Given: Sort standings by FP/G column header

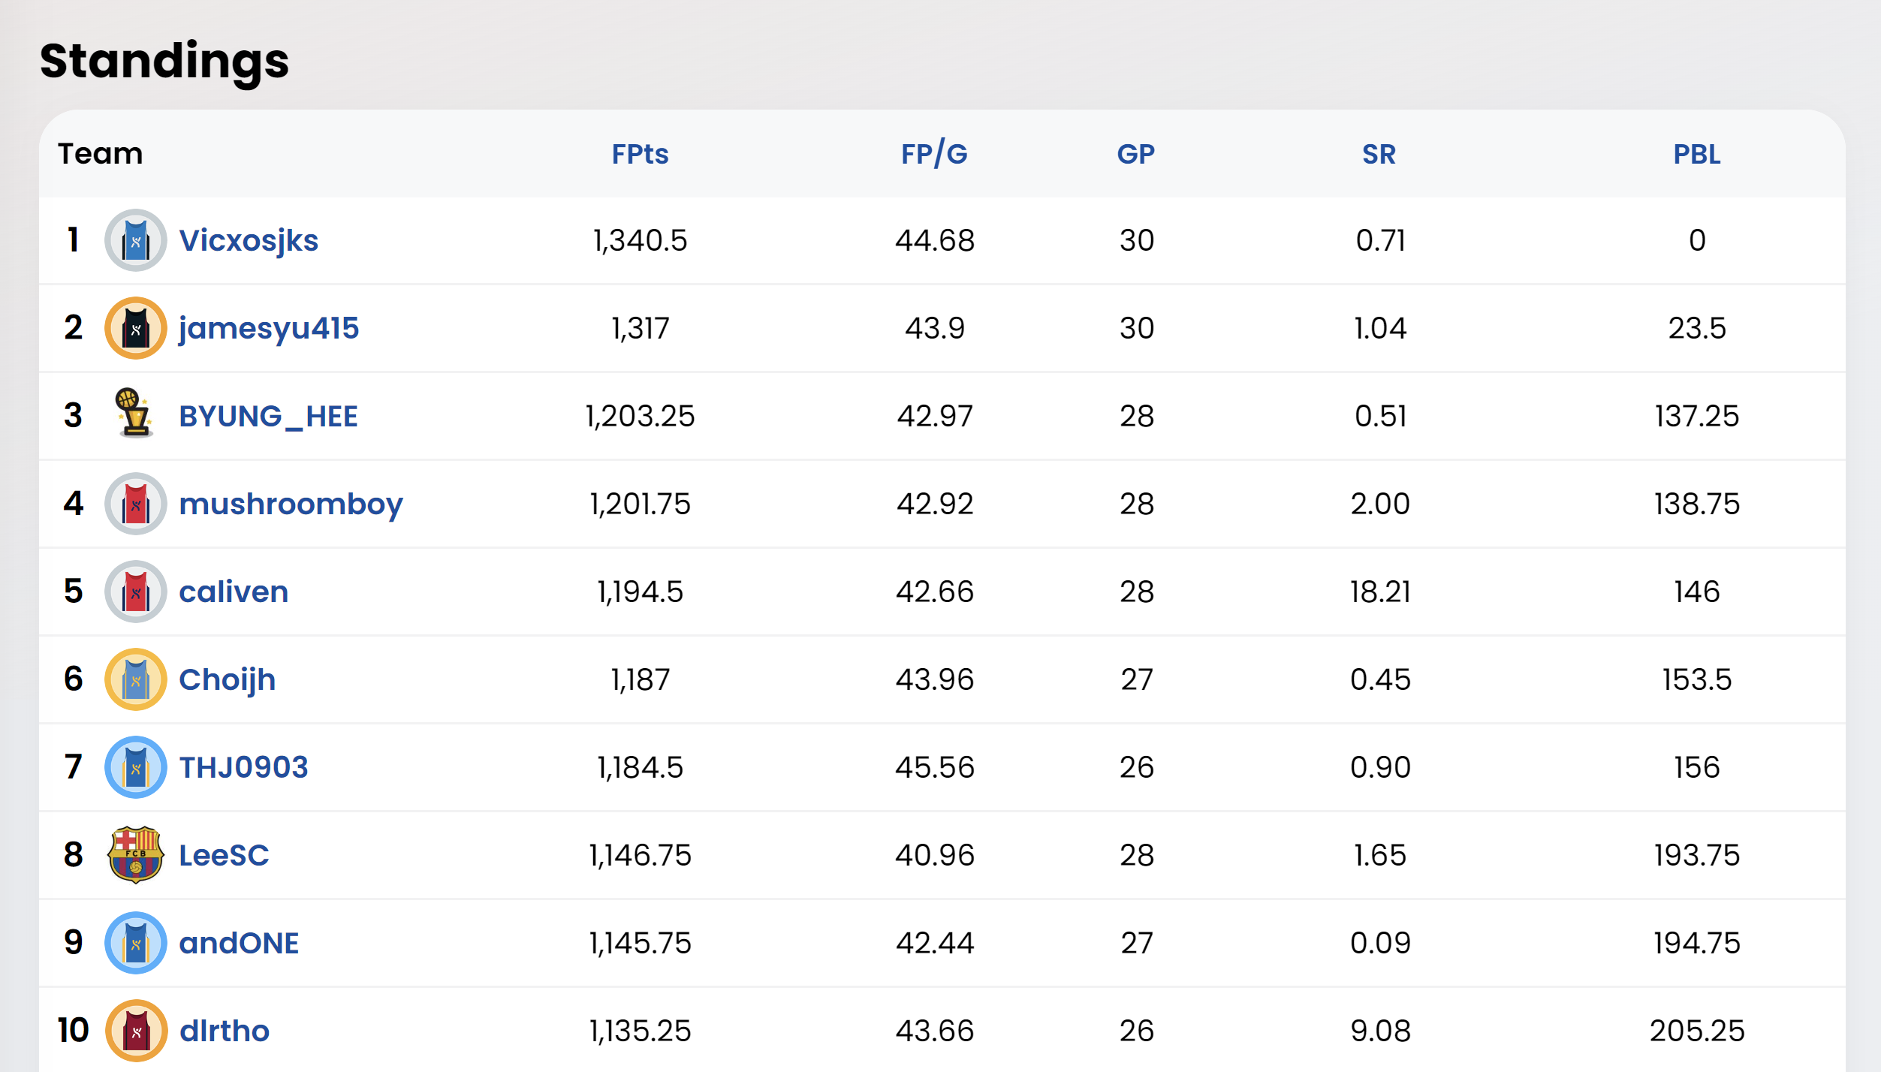Looking at the screenshot, I should pyautogui.click(x=934, y=154).
